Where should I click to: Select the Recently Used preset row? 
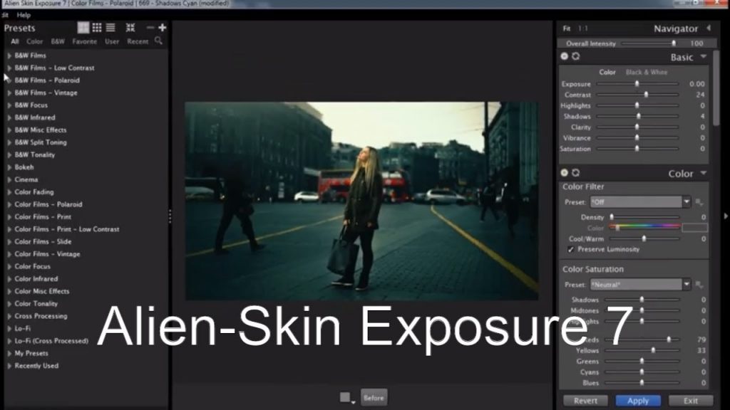point(36,366)
